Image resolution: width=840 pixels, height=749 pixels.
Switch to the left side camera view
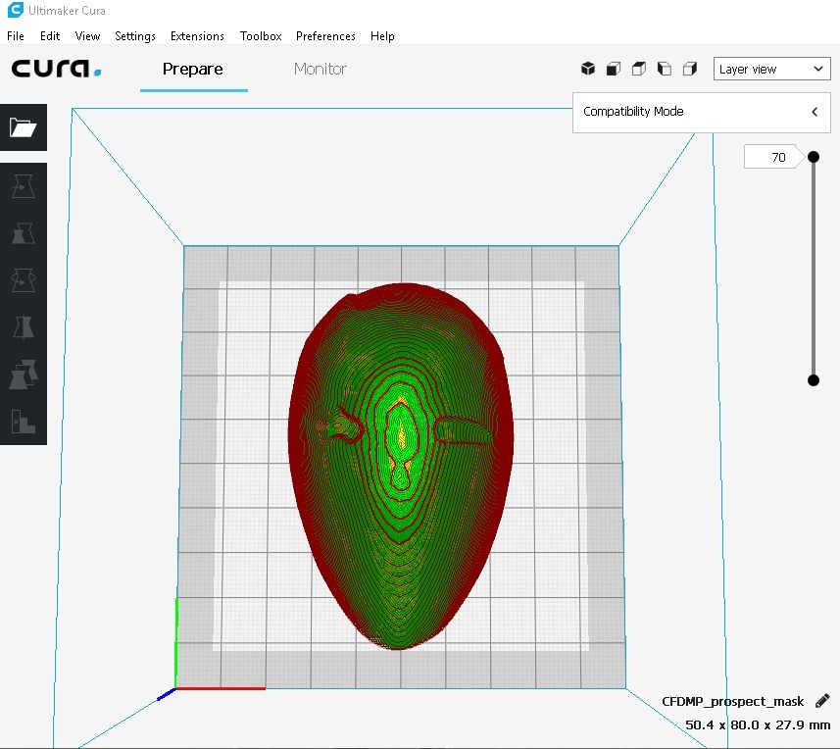coord(665,69)
